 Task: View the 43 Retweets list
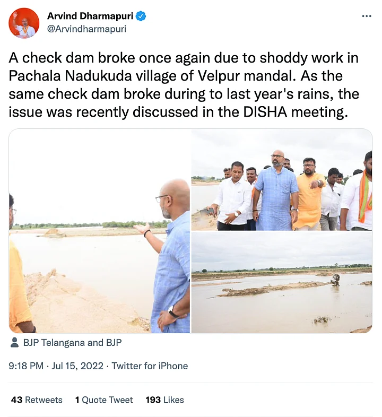tap(37, 400)
